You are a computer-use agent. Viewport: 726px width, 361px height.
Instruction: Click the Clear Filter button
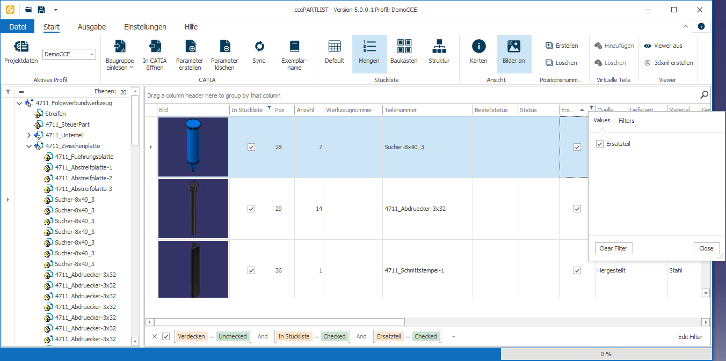614,248
